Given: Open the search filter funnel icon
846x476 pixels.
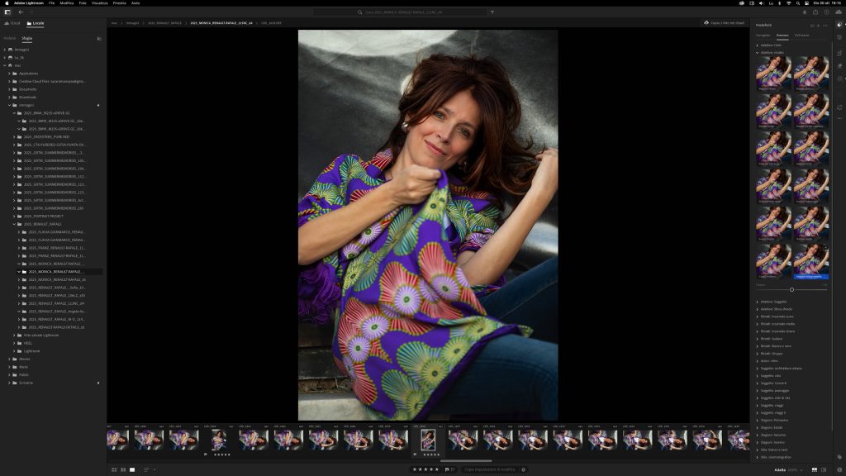Looking at the screenshot, I should (x=492, y=12).
